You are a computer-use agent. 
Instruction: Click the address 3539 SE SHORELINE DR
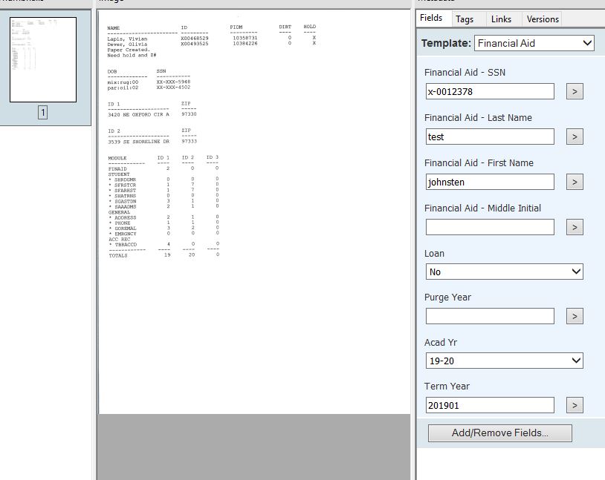138,142
